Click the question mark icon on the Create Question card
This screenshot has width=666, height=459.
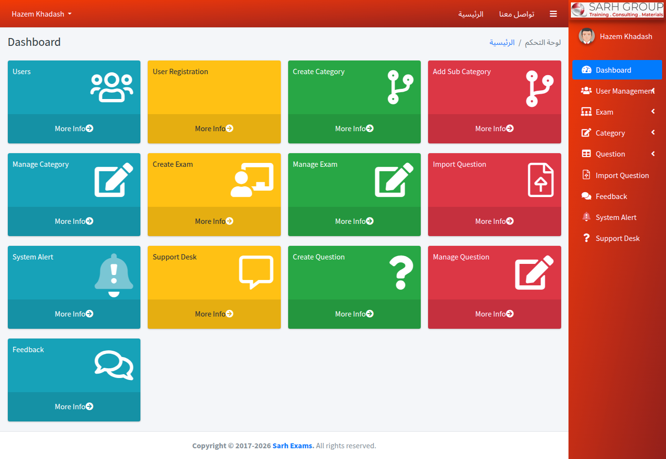(401, 273)
